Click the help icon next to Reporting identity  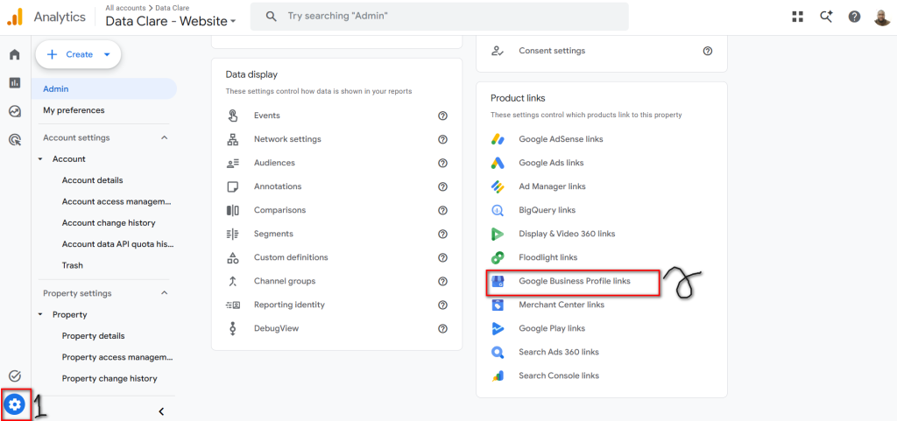(442, 305)
